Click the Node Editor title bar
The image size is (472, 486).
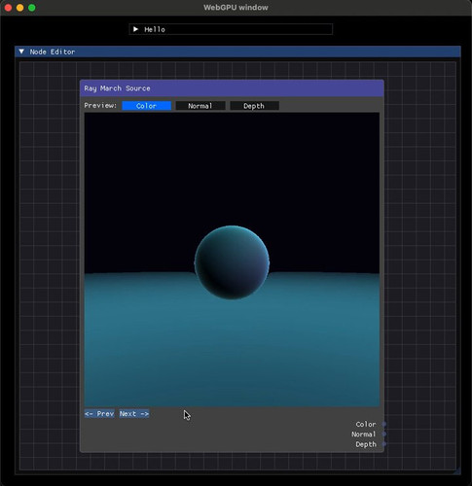237,52
